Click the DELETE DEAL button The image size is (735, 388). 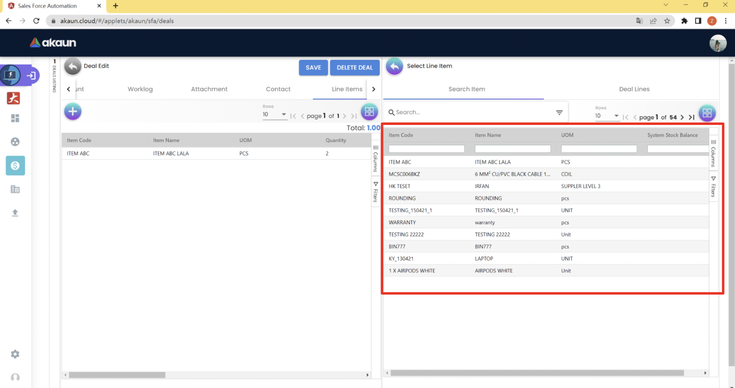(x=355, y=68)
